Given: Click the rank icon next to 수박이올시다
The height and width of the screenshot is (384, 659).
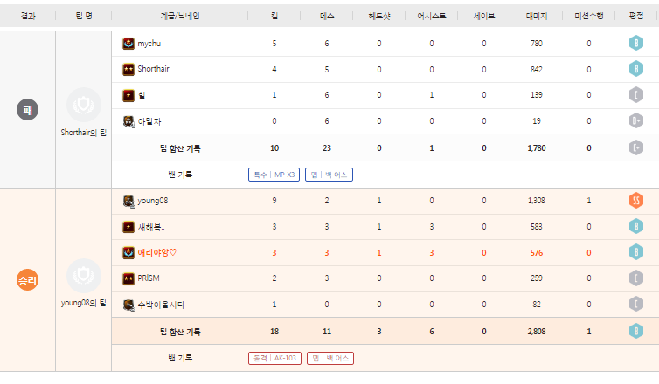Looking at the screenshot, I should coord(128,305).
